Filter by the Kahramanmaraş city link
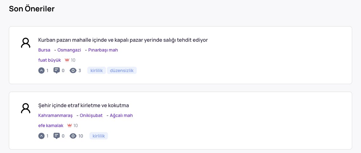This screenshot has width=361, height=153. (x=55, y=115)
